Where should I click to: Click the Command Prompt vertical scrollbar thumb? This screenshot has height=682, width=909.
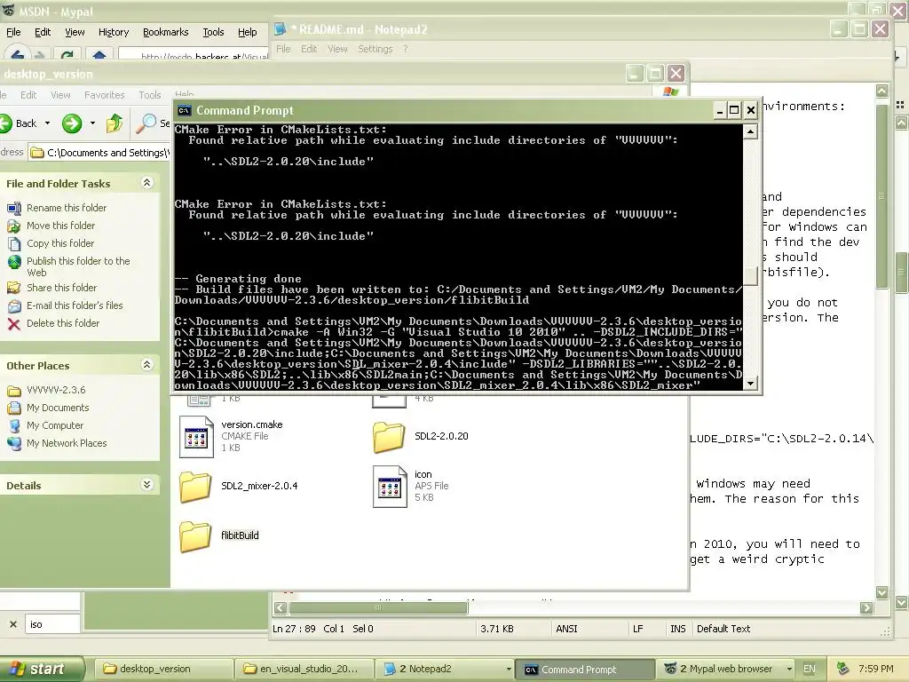pyautogui.click(x=750, y=276)
